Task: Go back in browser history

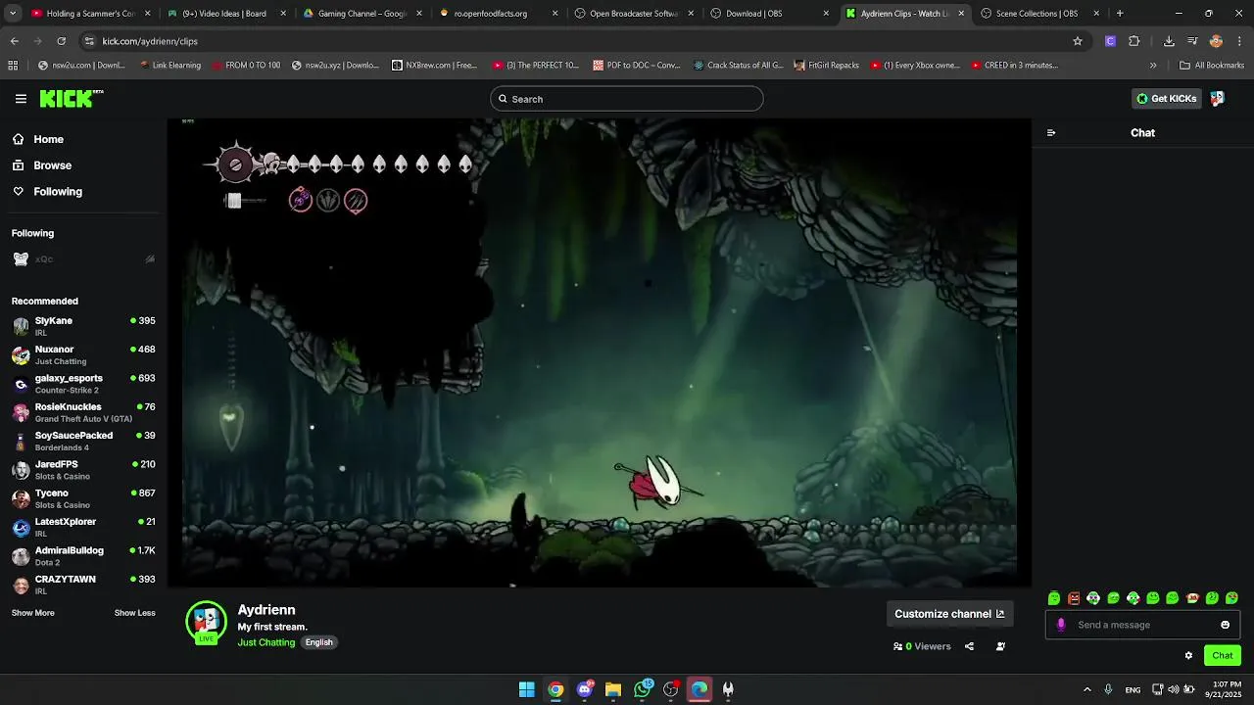Action: [14, 41]
